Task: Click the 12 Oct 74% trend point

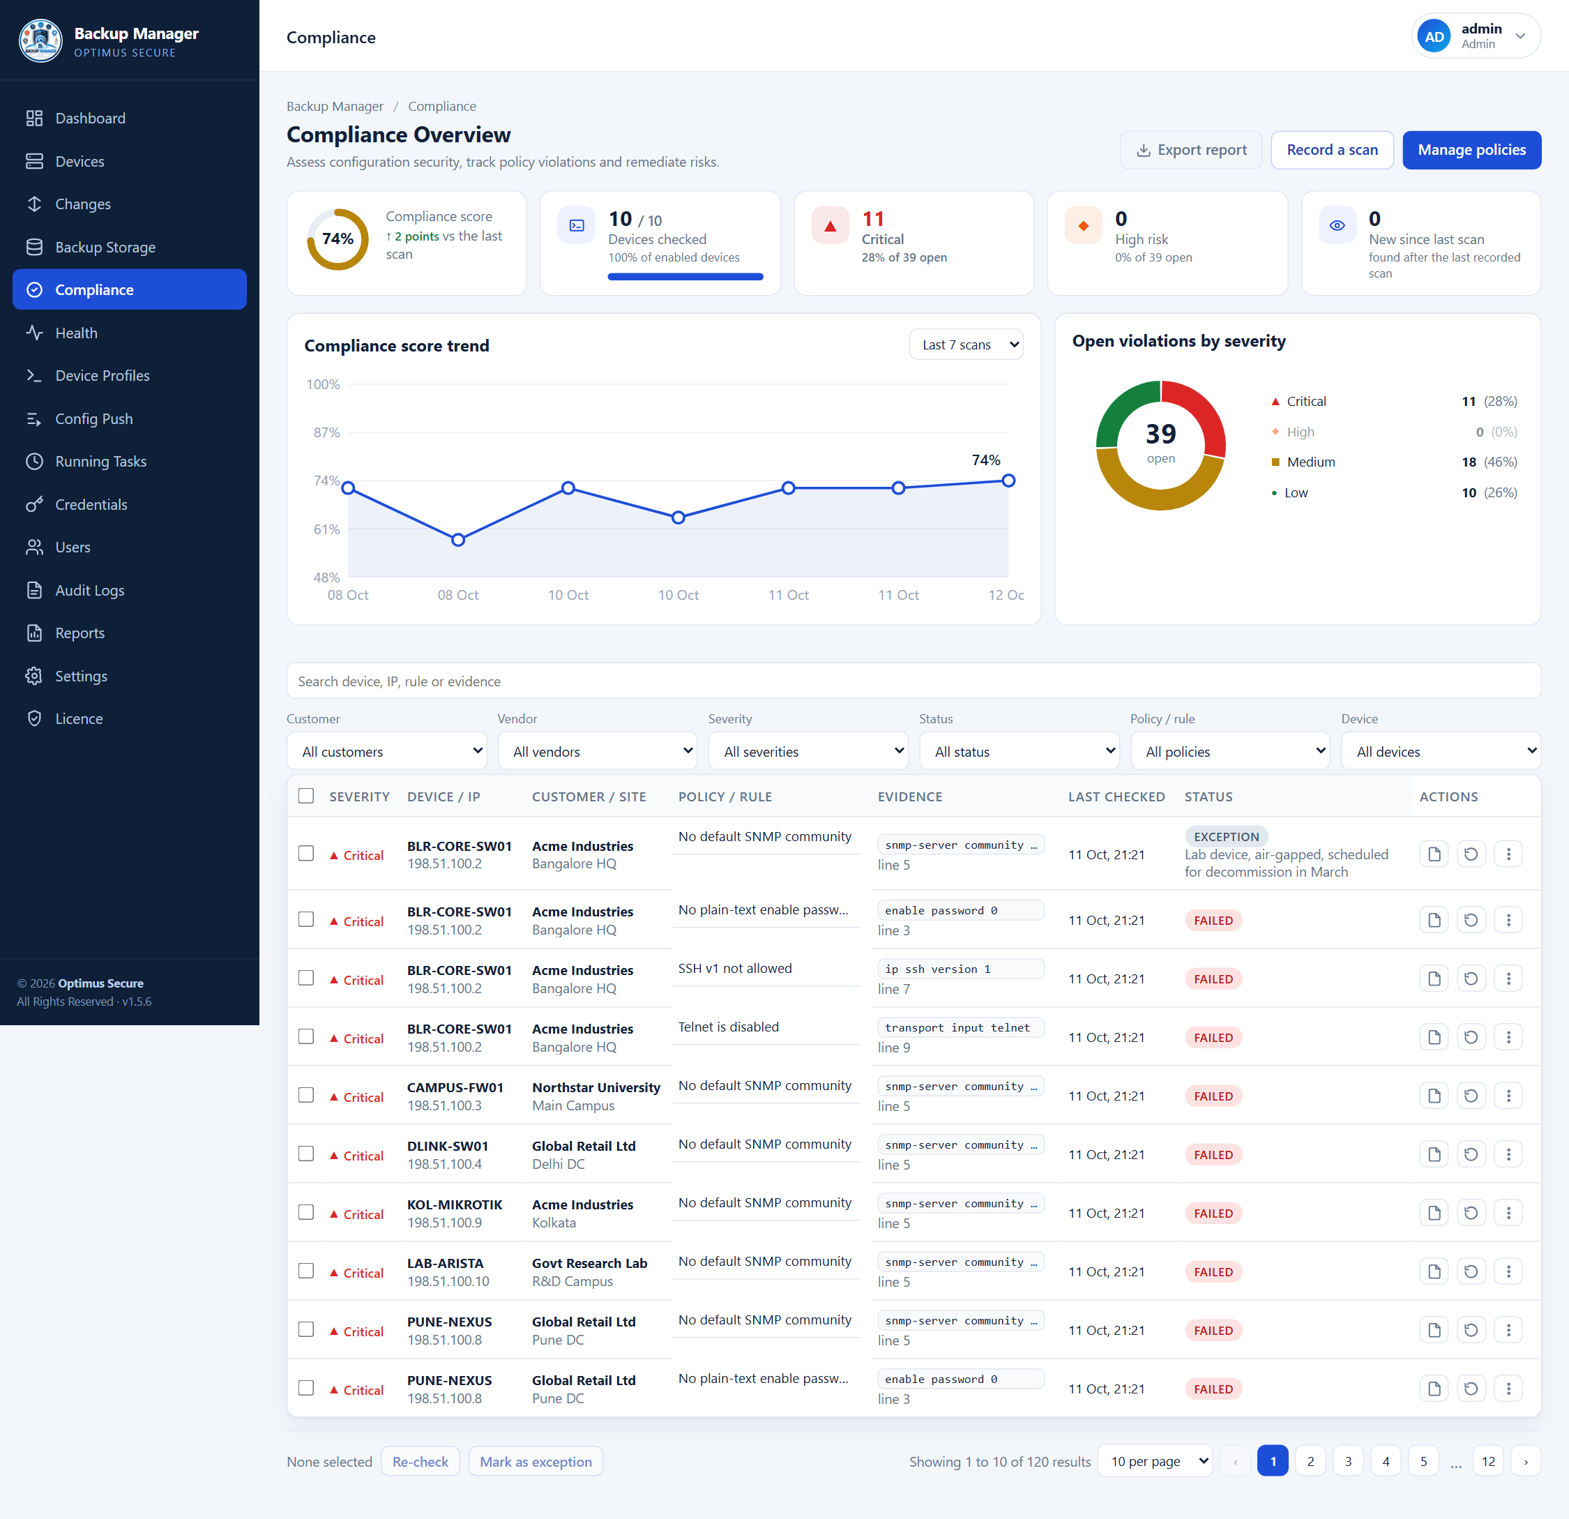Action: (x=1008, y=481)
